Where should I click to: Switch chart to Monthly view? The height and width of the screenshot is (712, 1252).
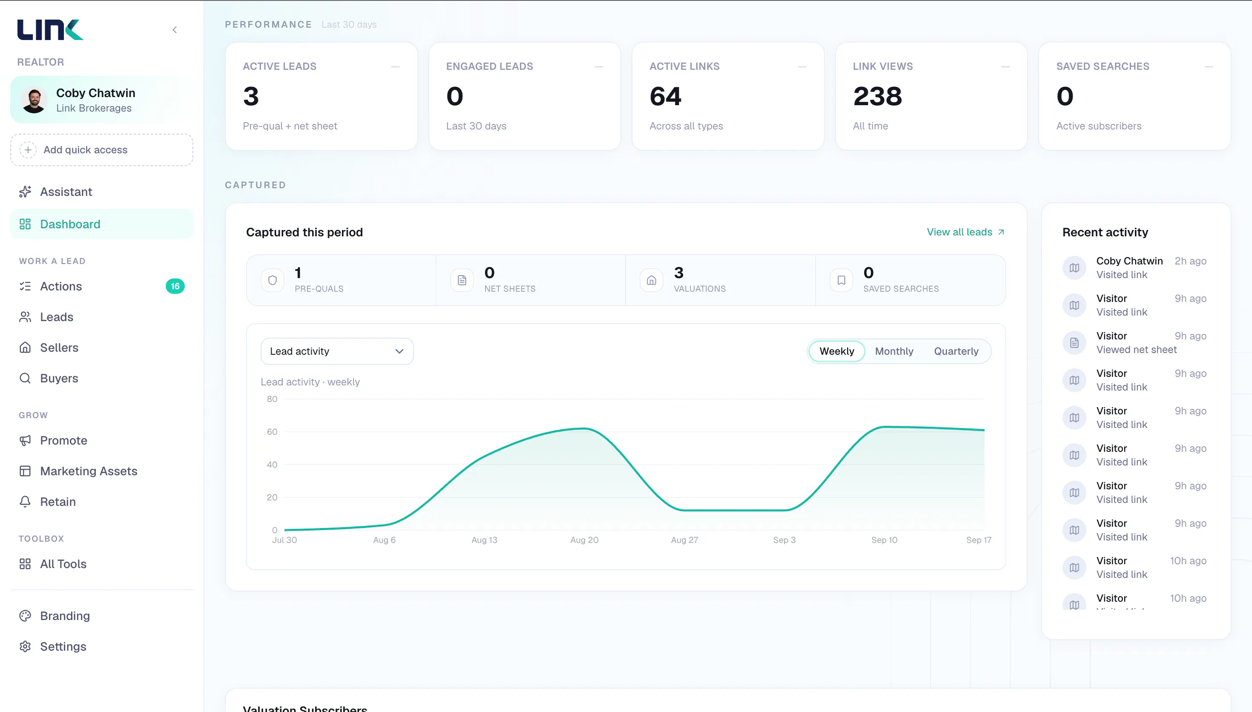pos(894,351)
